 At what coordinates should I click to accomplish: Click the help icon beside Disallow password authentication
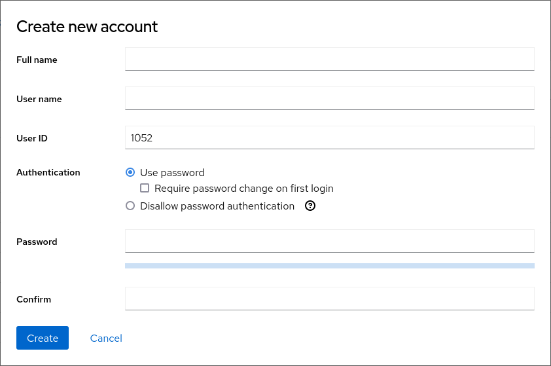tap(311, 206)
